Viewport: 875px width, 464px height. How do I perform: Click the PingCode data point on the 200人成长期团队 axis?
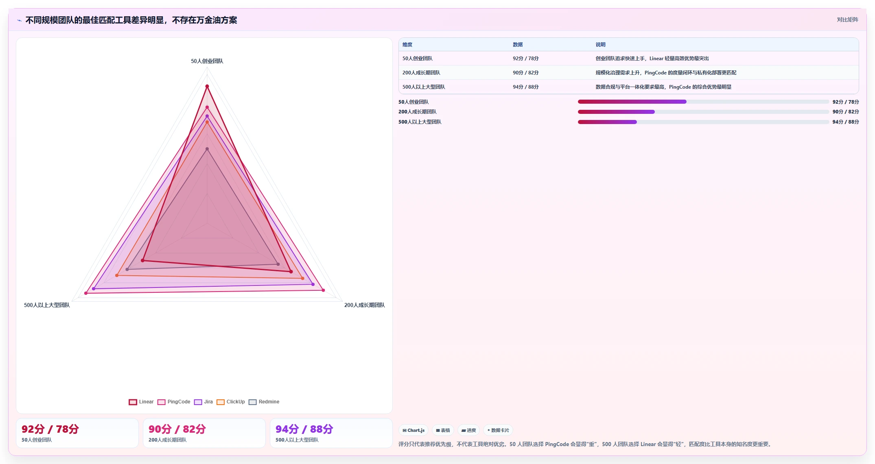coord(324,290)
